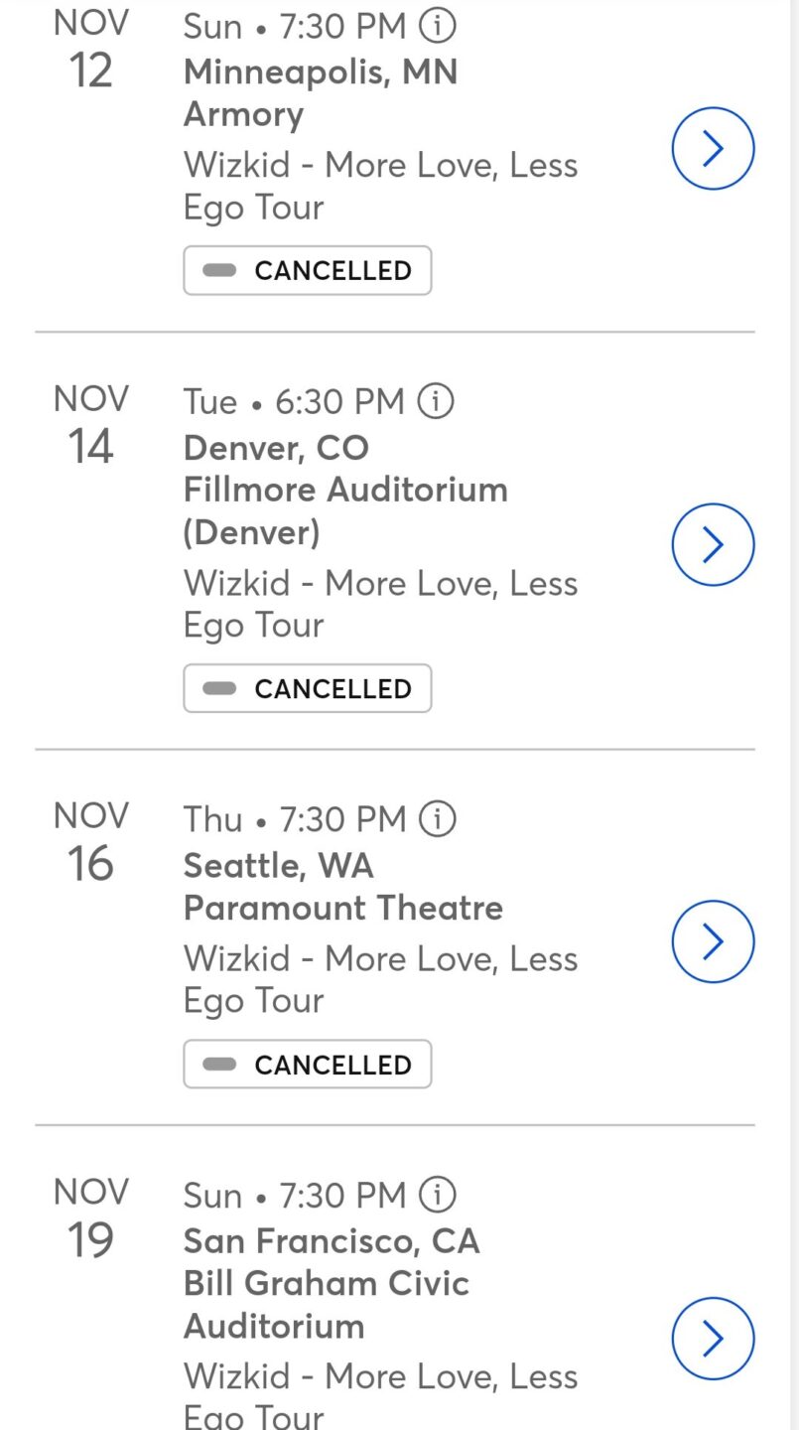Go to Seattle Paramount Theatre event chevron

point(713,941)
